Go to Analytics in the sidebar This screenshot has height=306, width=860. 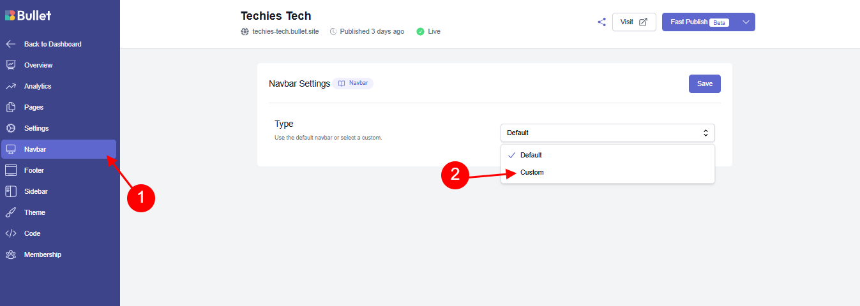tap(59, 86)
